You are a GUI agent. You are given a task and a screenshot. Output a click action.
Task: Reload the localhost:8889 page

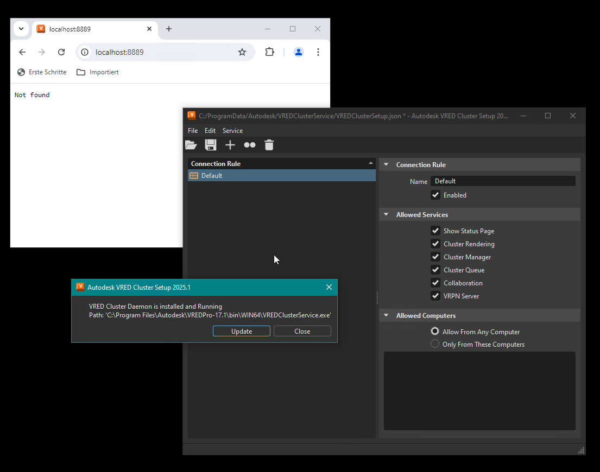point(61,52)
